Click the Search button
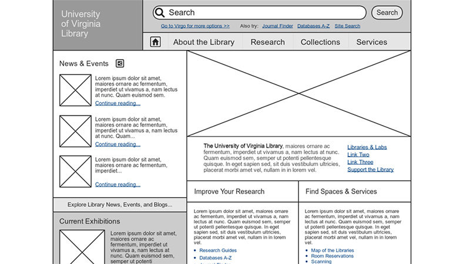 pyautogui.click(x=387, y=12)
